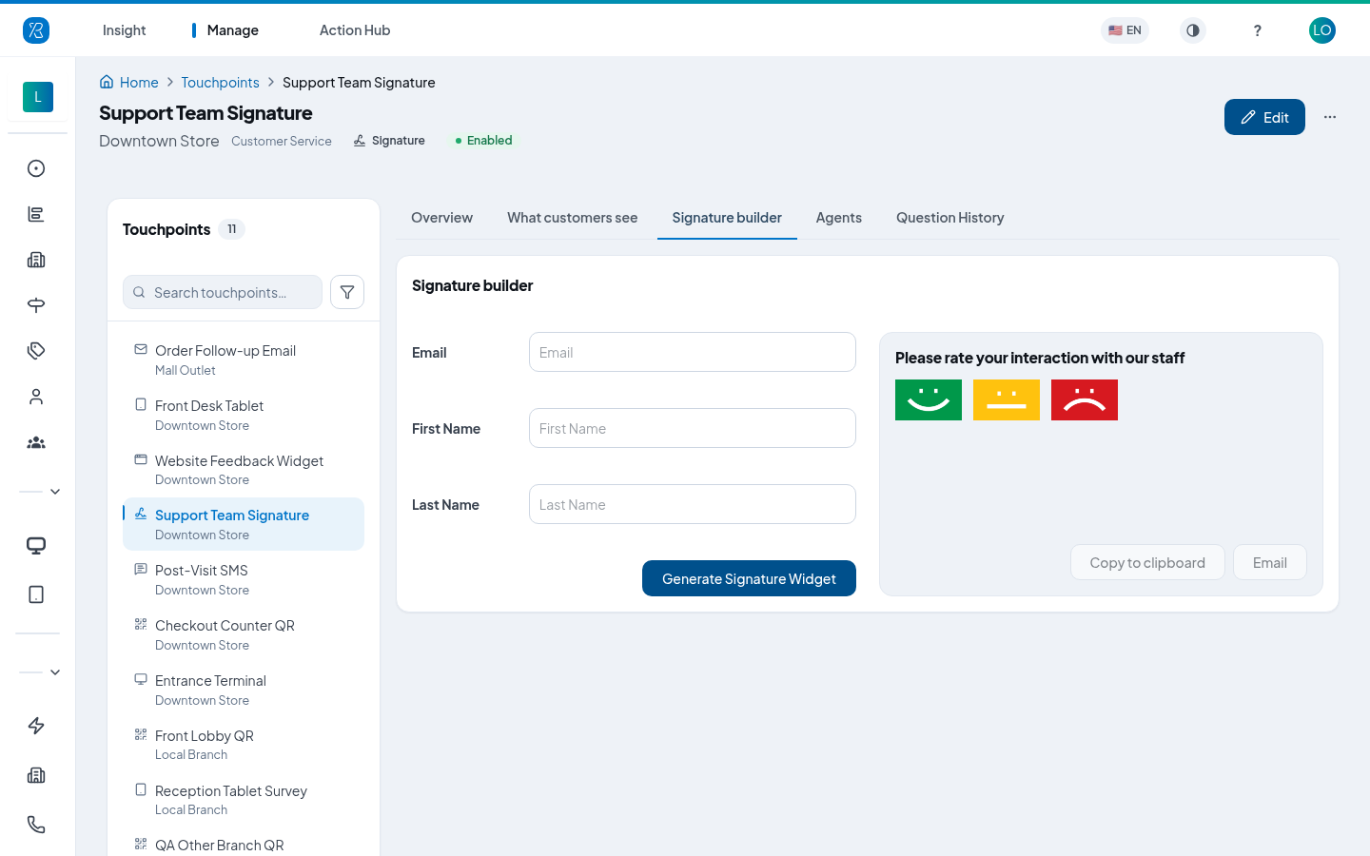Click the app logo icon at top left
Image resolution: width=1370 pixels, height=856 pixels.
click(36, 30)
